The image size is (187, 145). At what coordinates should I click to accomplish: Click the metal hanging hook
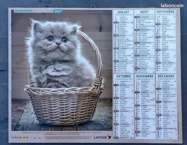coord(93,6)
